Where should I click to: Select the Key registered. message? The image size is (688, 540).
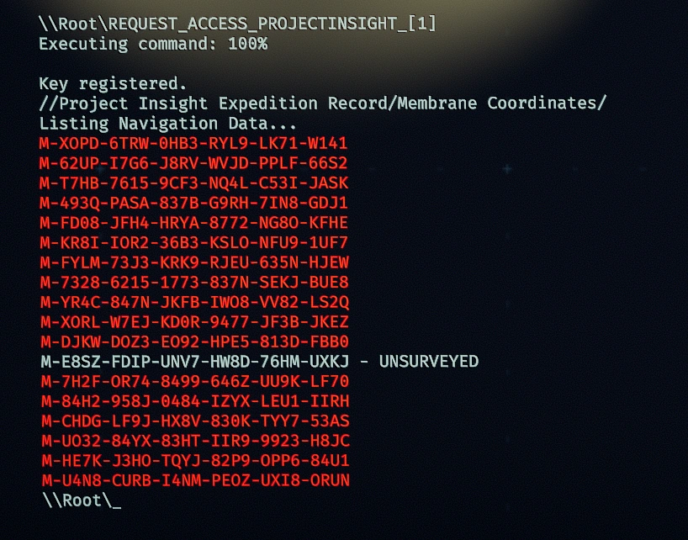(x=113, y=83)
